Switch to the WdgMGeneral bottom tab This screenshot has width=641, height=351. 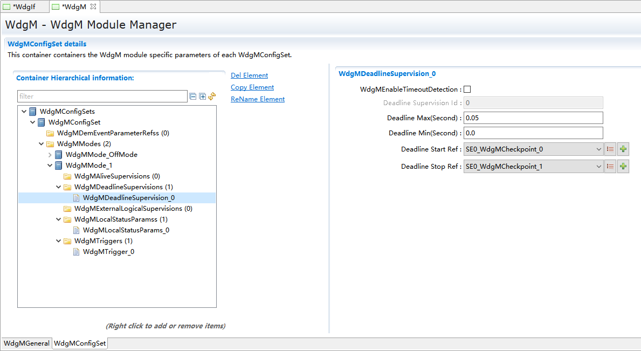point(26,343)
